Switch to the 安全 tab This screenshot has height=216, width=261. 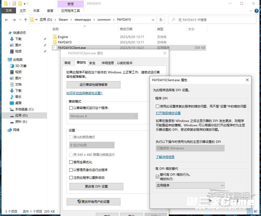click(92, 63)
